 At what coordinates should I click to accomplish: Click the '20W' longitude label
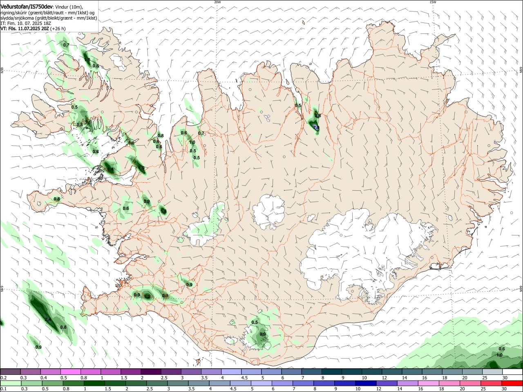217,2
